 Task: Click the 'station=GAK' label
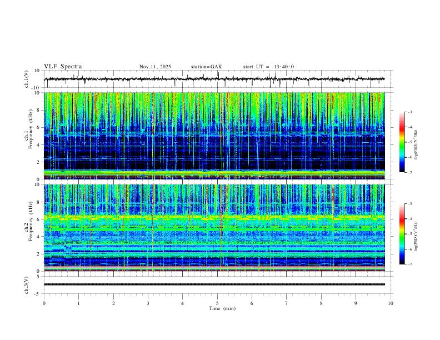pos(206,67)
